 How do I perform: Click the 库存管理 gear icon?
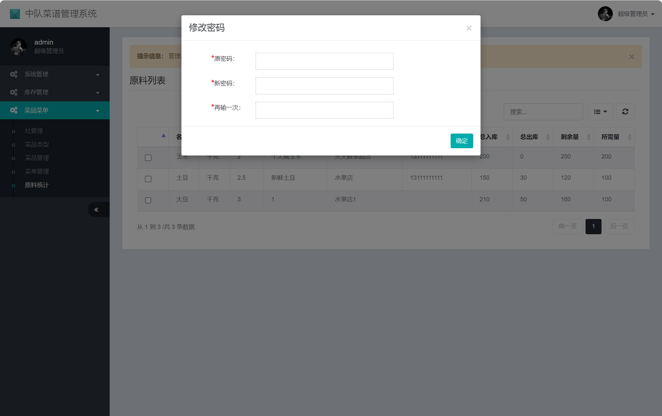[x=14, y=92]
